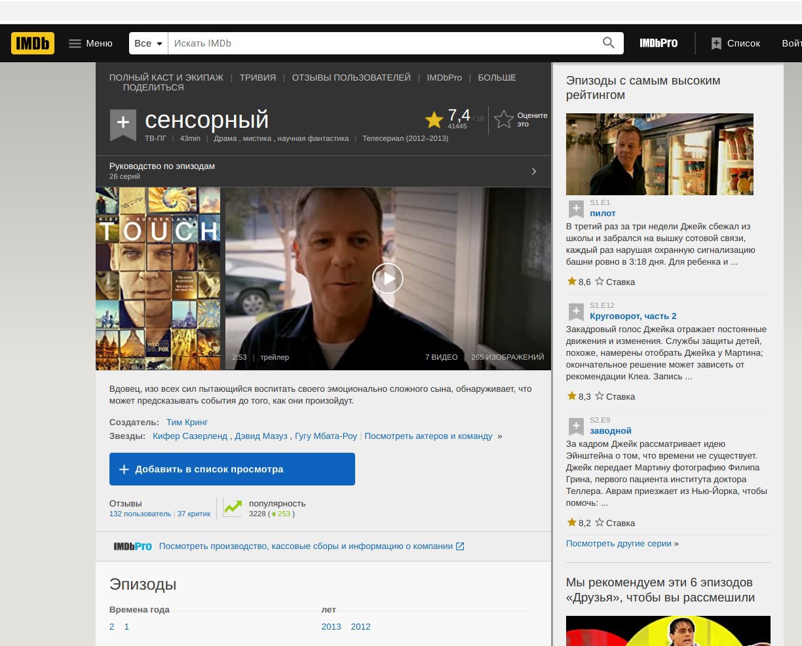Click the yellow rating star
The image size is (802, 646).
[x=434, y=119]
